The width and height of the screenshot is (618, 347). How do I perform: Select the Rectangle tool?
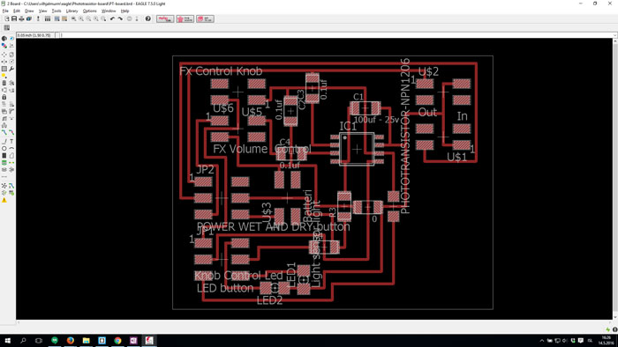[4, 156]
